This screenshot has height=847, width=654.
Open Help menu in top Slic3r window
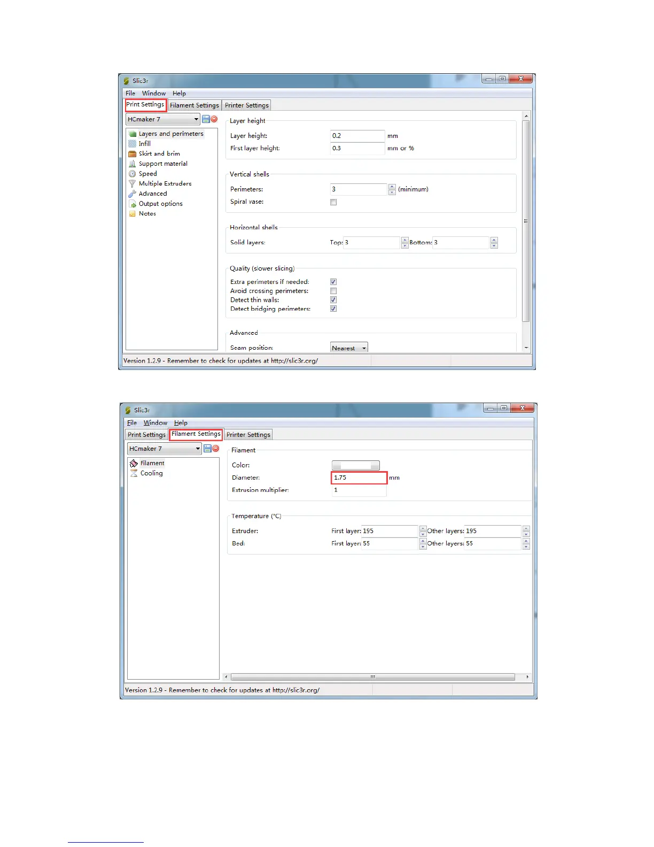click(x=179, y=93)
